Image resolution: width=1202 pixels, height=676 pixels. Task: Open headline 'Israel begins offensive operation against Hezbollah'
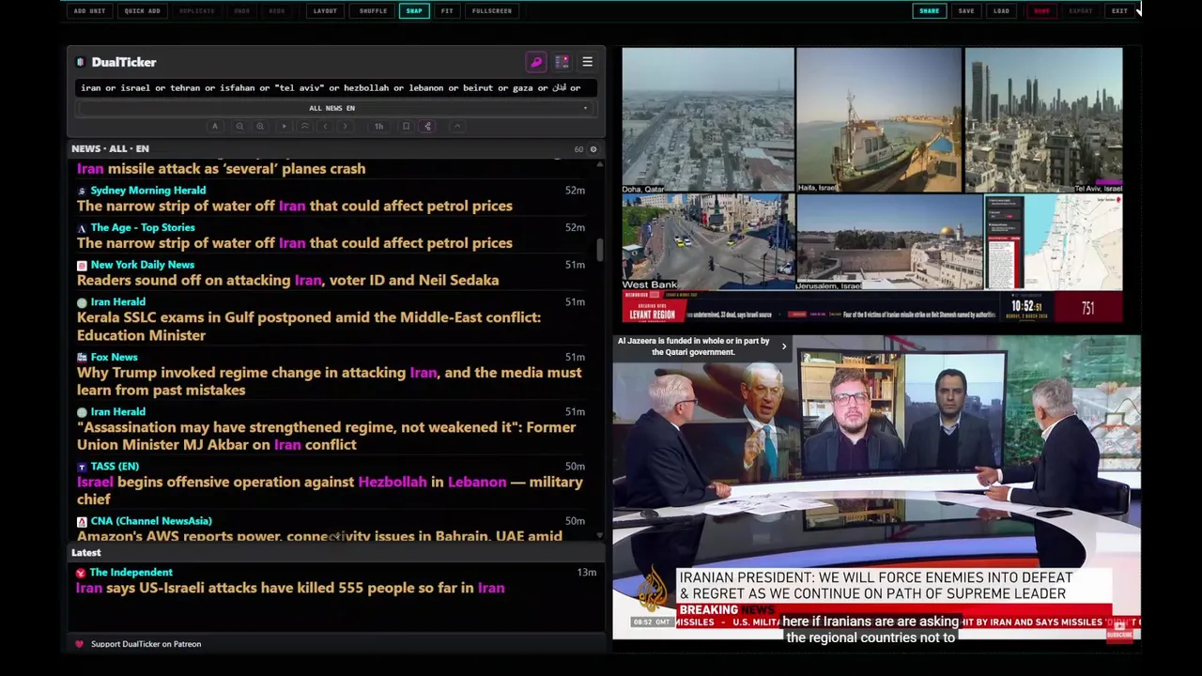[x=330, y=490]
